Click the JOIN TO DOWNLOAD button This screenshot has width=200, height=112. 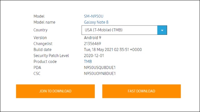pos(55,91)
